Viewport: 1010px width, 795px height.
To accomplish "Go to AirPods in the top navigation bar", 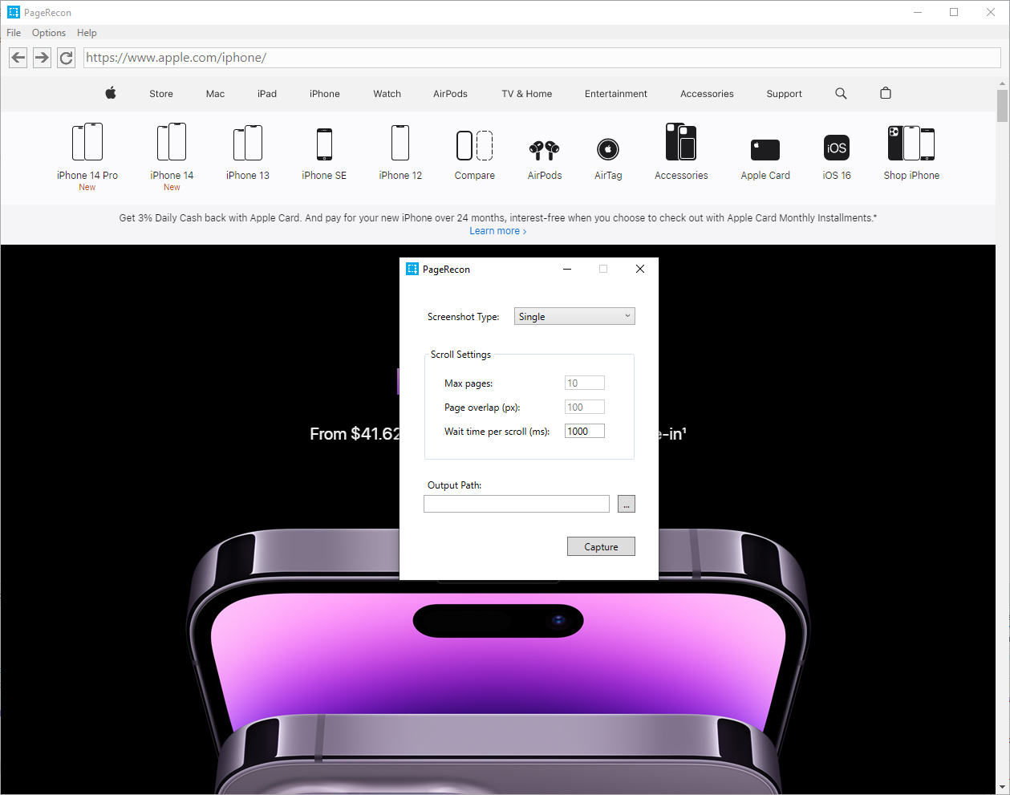I will 450,94.
